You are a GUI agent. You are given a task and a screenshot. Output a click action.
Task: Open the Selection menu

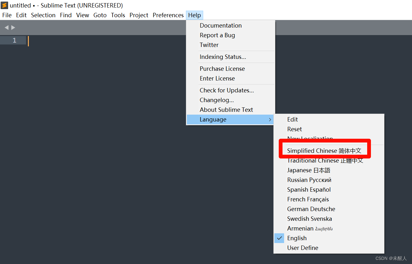(43, 15)
